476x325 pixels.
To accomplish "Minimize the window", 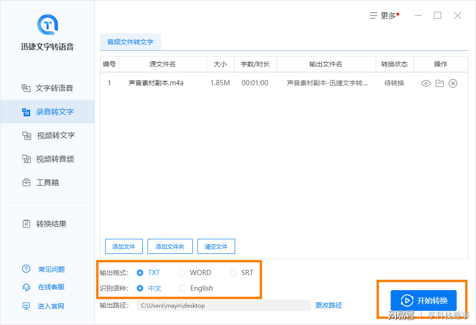I will pos(419,16).
